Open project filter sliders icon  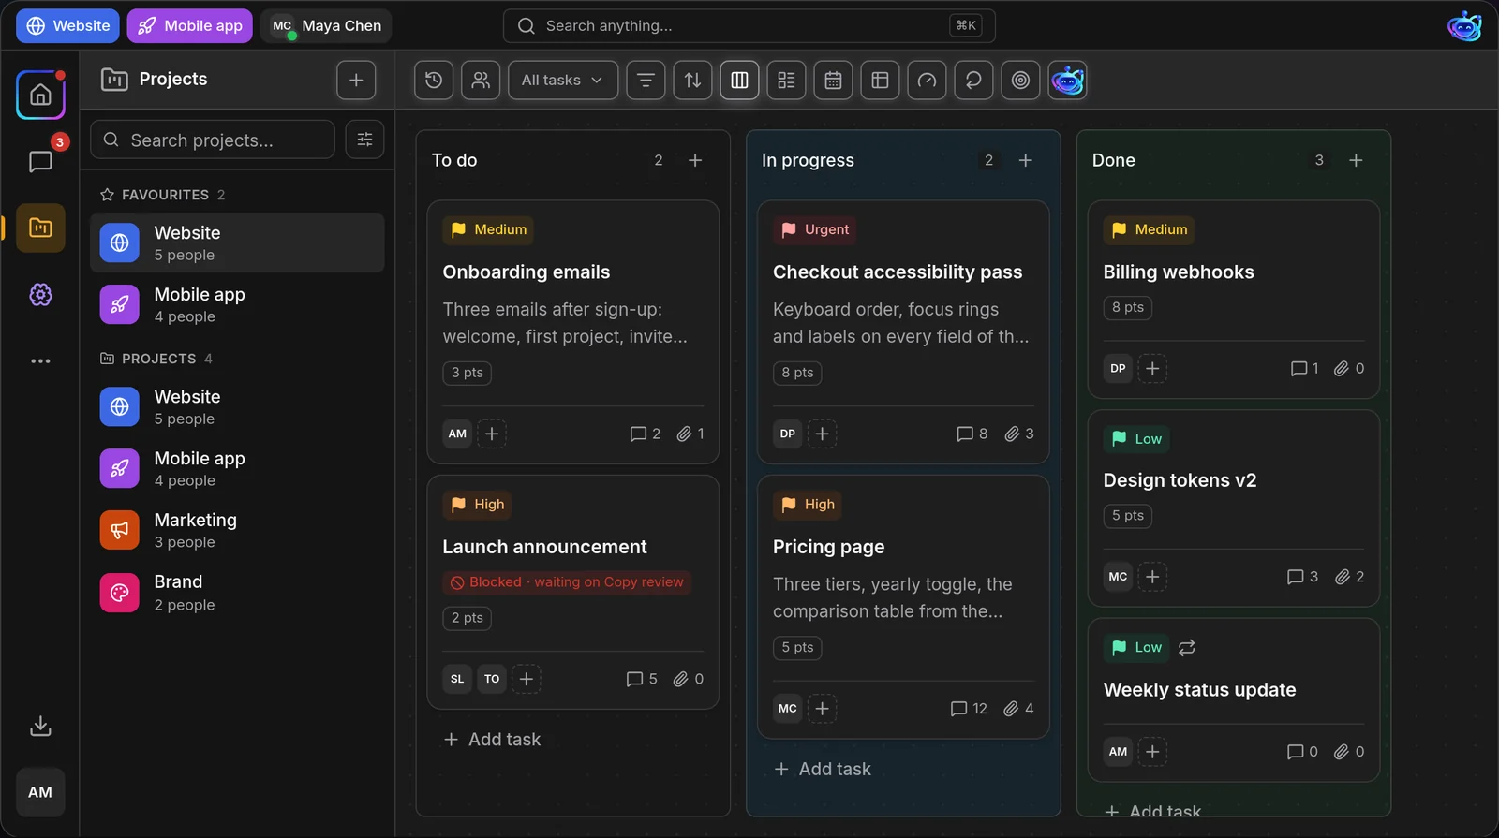(x=364, y=140)
